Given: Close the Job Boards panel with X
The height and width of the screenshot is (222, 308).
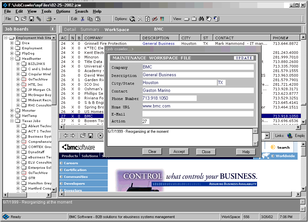Looking at the screenshot, I should coord(53,29).
